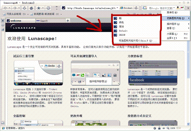The image size is (191, 131).
Task: Open the 网易头条新闻 feed bookmark
Action: [14, 14]
